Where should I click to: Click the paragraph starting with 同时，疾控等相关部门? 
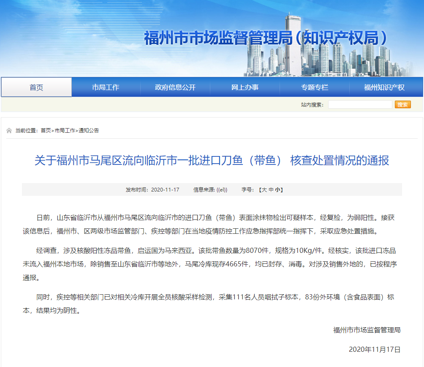pos(209,304)
